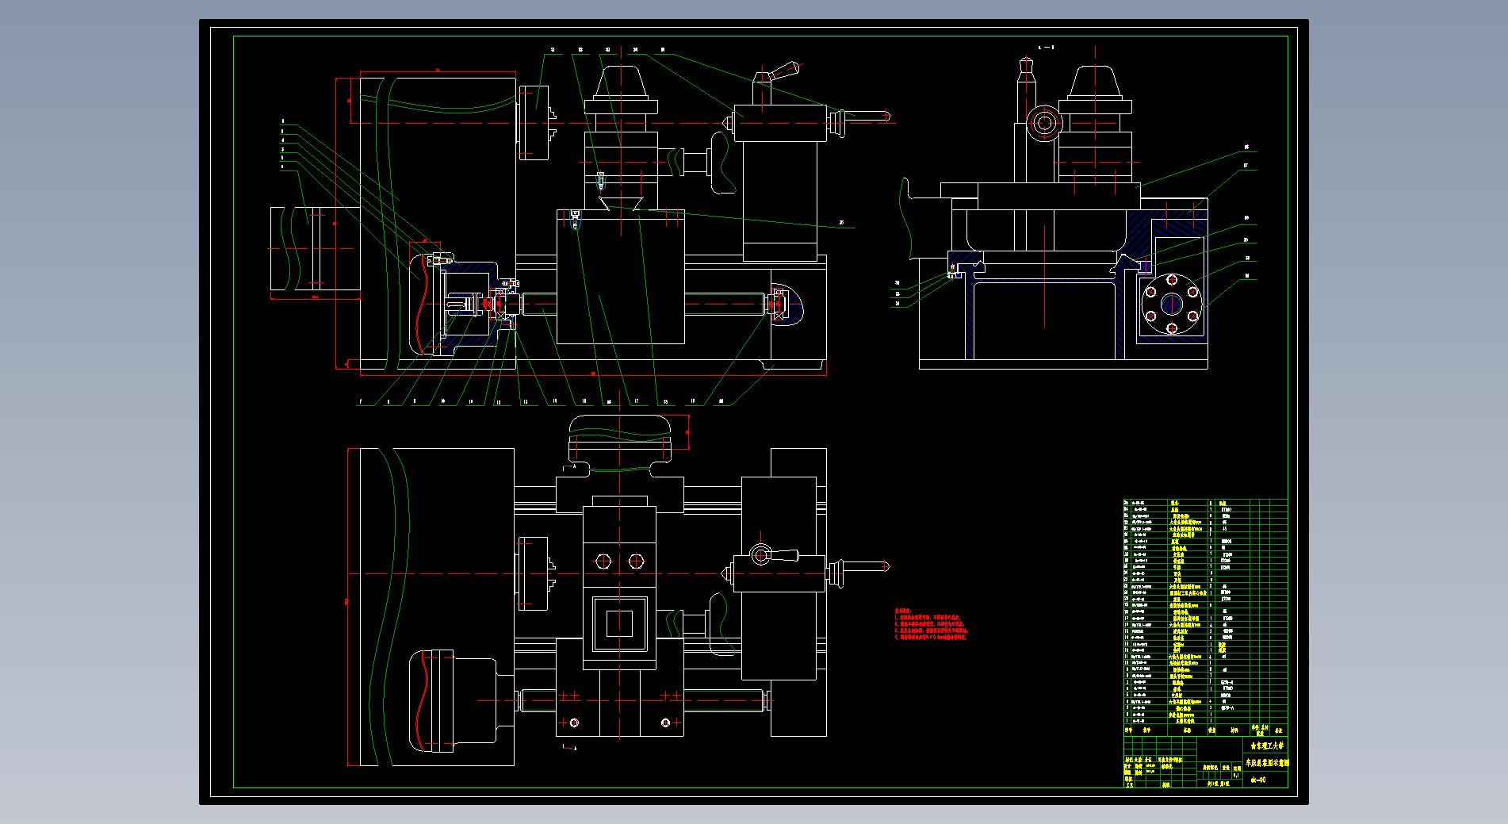
Task: Select the bolt-hole flange circle in the side view
Action: tap(1172, 304)
